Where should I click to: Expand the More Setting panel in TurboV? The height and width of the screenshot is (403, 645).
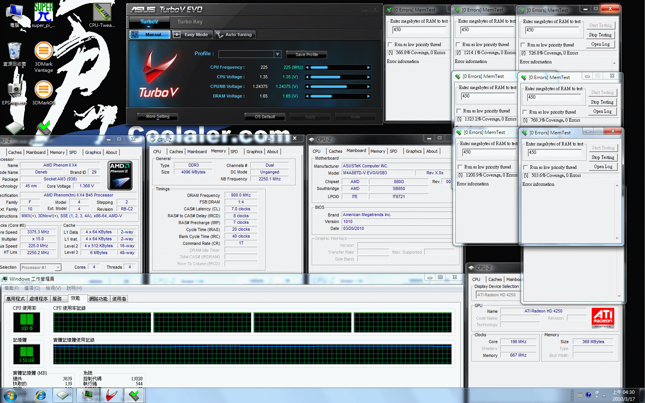tap(157, 116)
